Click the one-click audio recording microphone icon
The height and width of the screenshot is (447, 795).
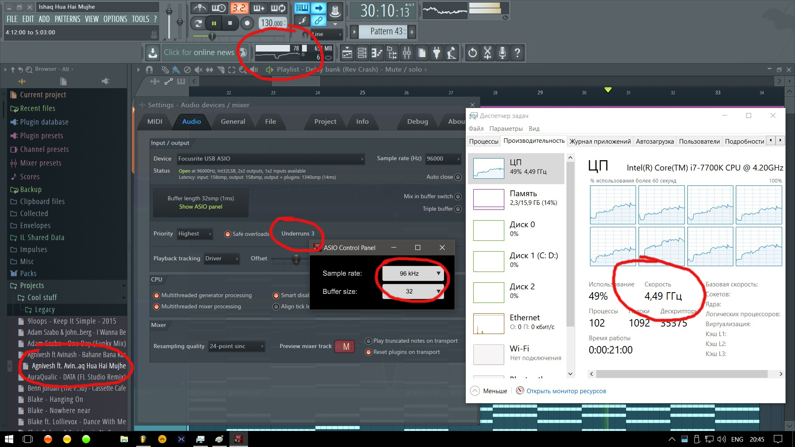tap(502, 53)
